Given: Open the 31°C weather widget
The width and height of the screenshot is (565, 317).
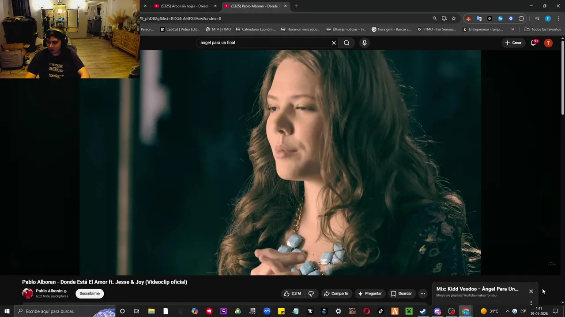Looking at the screenshot, I should [490, 311].
